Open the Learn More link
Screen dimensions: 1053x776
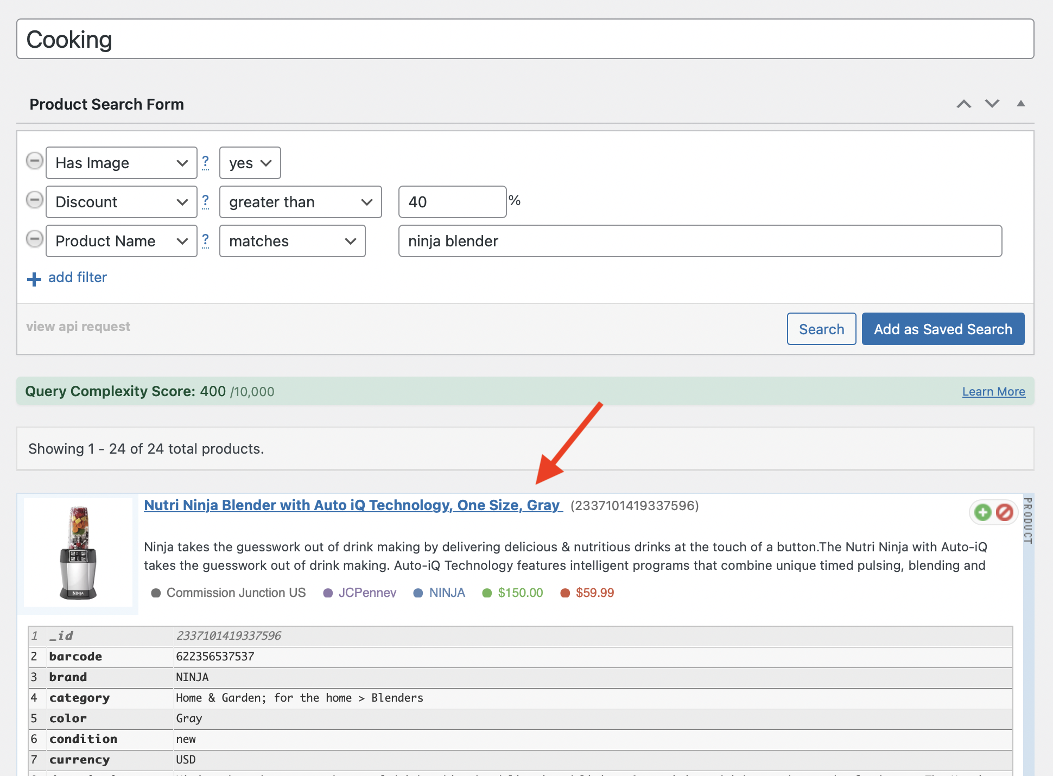click(994, 391)
